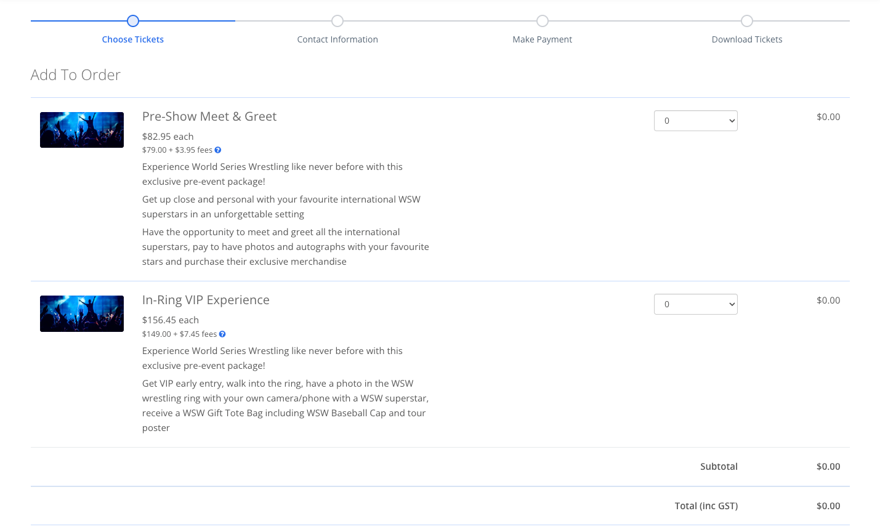Click the Pre-Show Meet & Greet concert thumbnail
Image resolution: width=880 pixels, height=532 pixels.
click(82, 130)
